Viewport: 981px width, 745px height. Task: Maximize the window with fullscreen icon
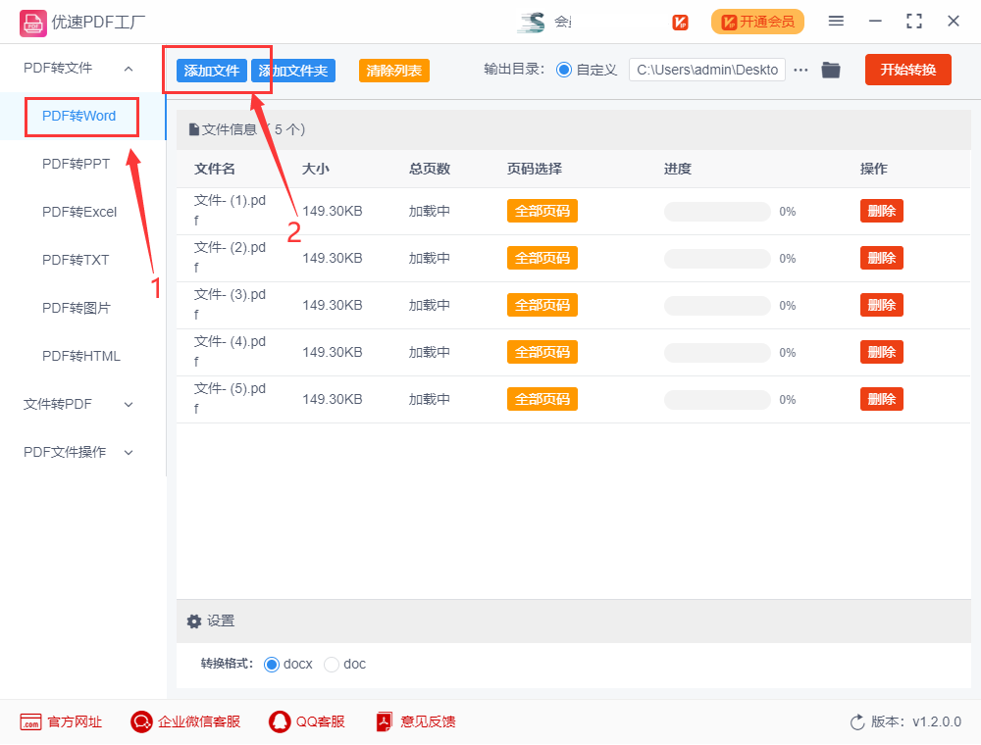click(x=914, y=22)
